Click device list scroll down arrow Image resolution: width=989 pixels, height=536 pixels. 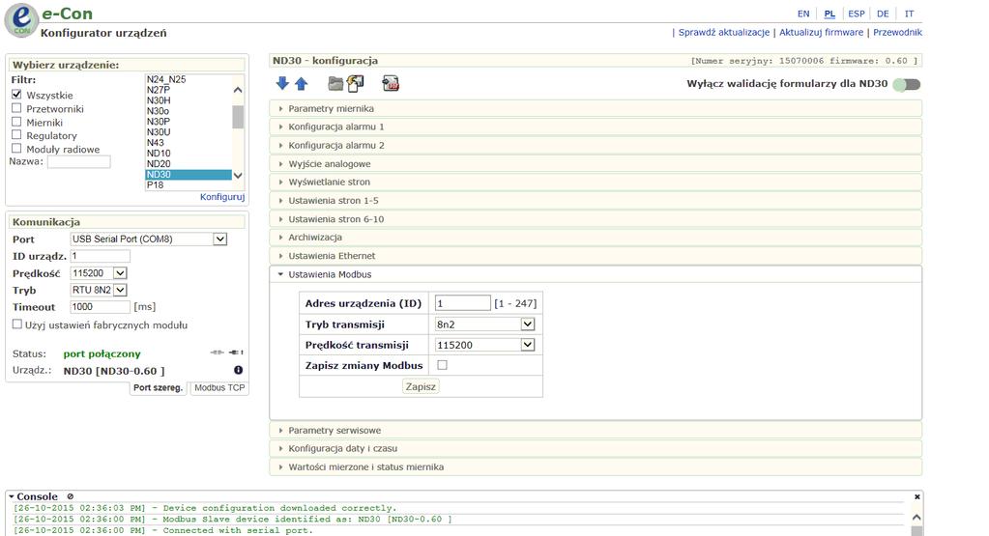tap(238, 175)
